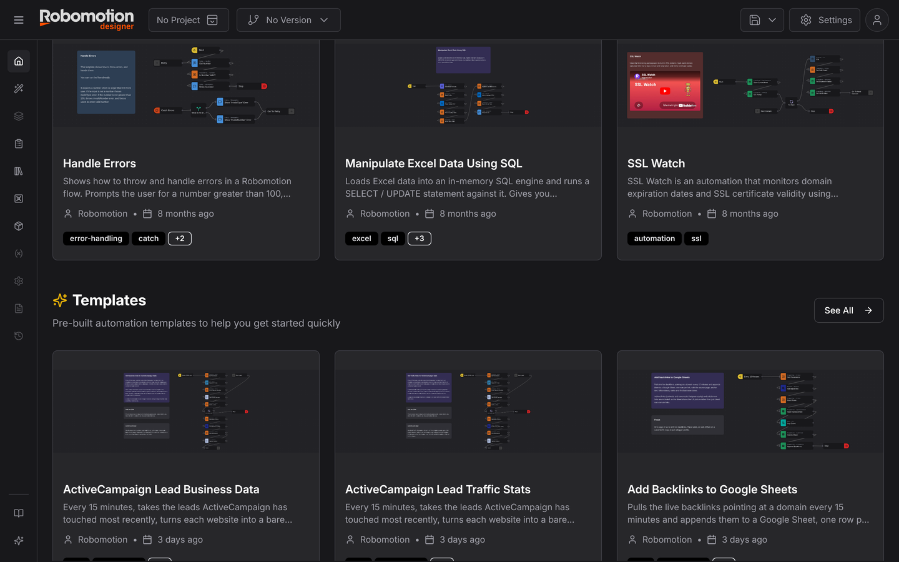Open the clipboard list sidebar icon
This screenshot has height=562, width=899.
click(19, 144)
